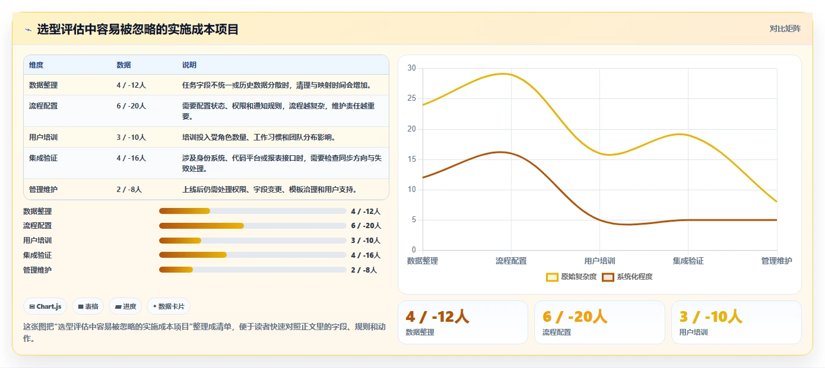This screenshot has width=825, height=368.
Task: Click the 集成验证 label on the chart x-axis
Action: point(688,261)
